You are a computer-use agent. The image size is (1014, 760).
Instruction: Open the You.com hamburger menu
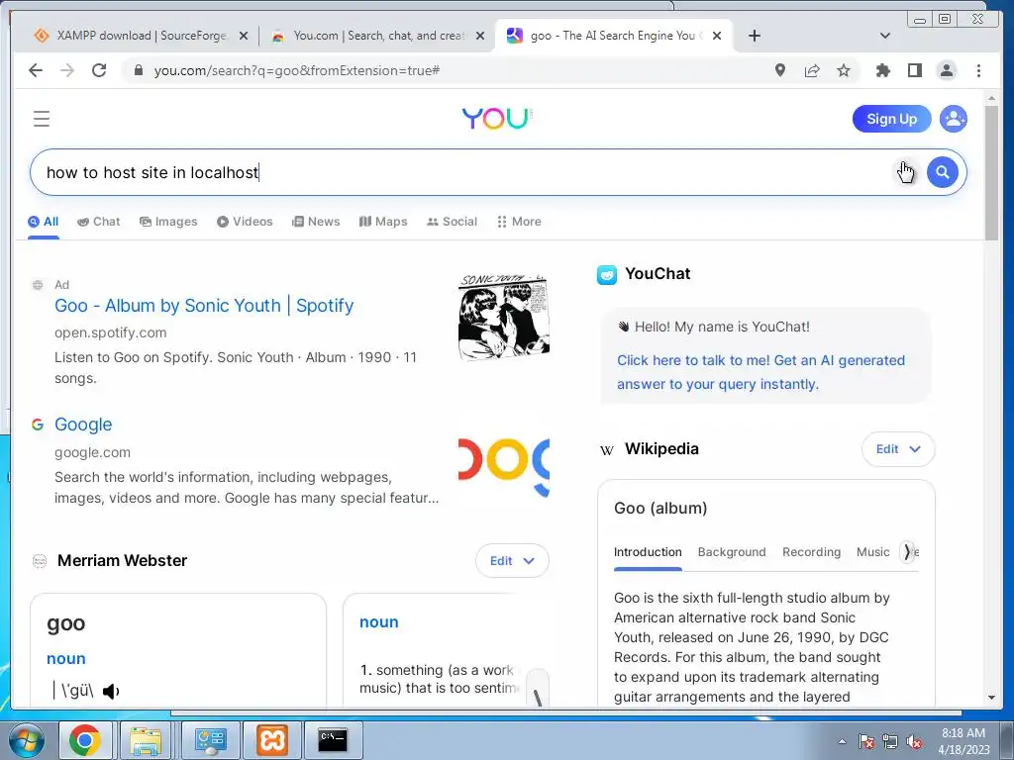42,119
